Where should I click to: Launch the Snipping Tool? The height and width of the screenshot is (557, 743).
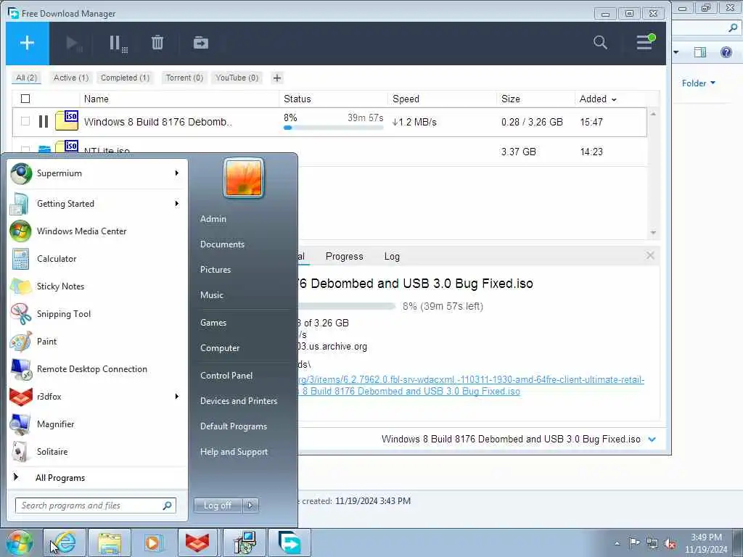(x=97, y=313)
